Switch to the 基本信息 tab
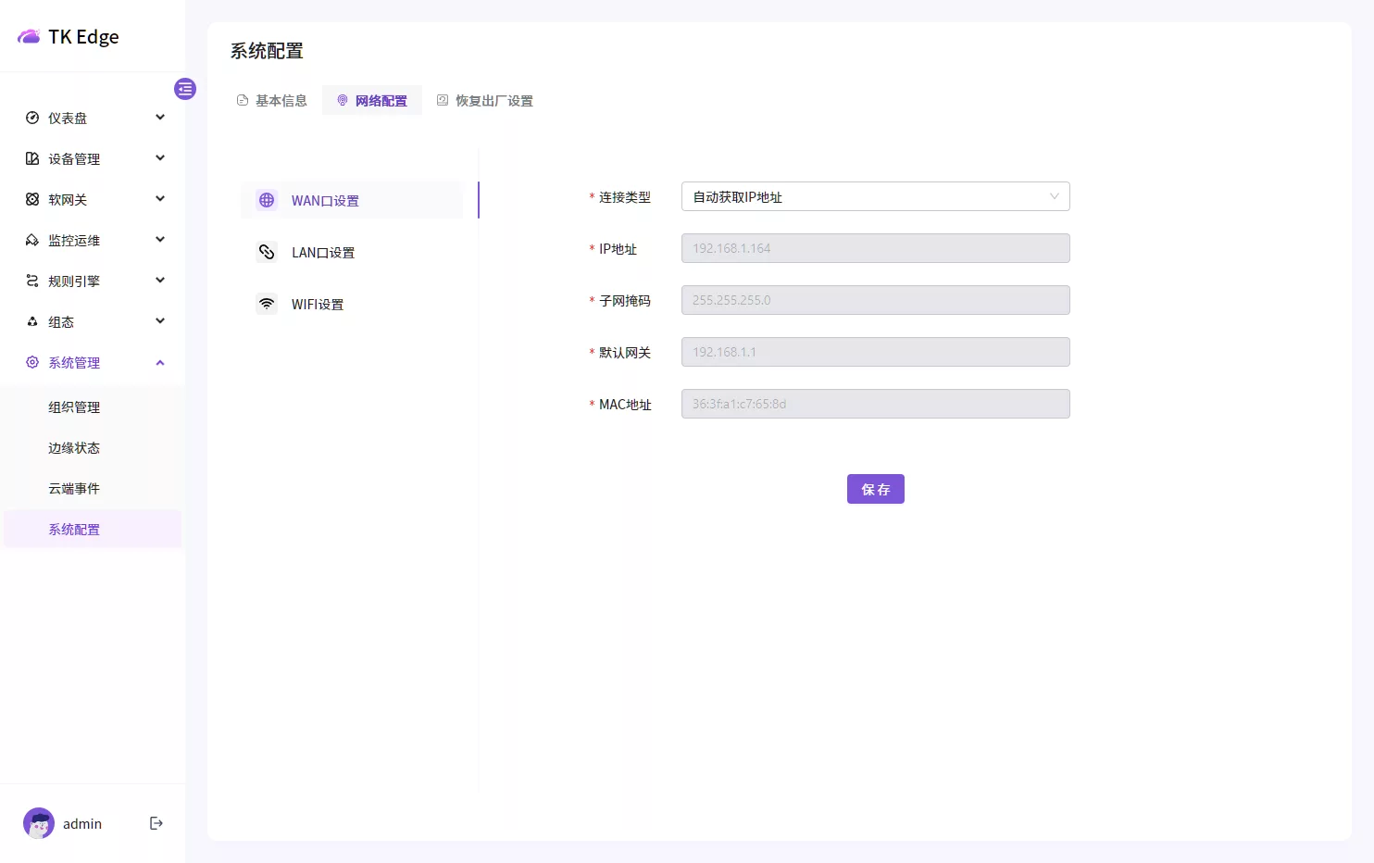 (x=272, y=100)
